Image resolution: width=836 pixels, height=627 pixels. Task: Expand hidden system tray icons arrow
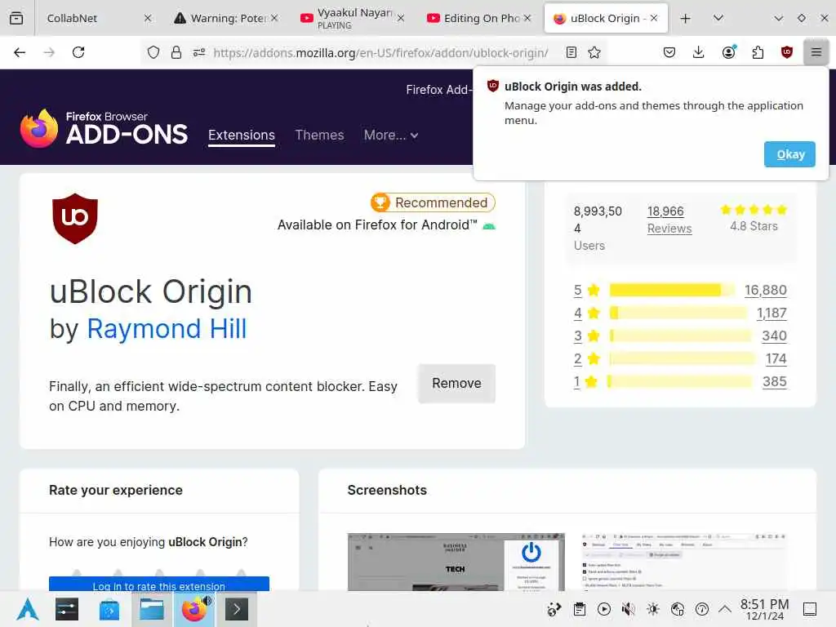(725, 608)
